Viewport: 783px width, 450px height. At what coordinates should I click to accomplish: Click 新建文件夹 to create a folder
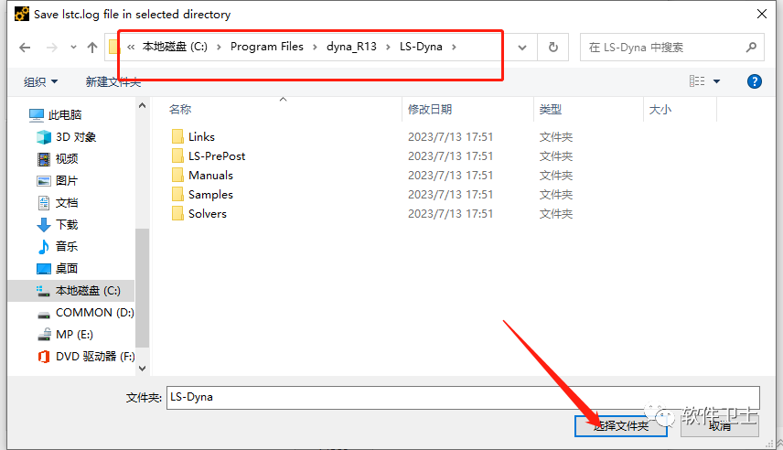click(x=113, y=81)
